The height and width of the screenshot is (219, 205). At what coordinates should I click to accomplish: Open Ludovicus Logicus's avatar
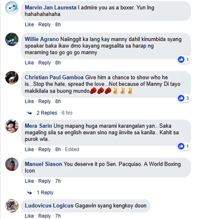(x=12, y=206)
